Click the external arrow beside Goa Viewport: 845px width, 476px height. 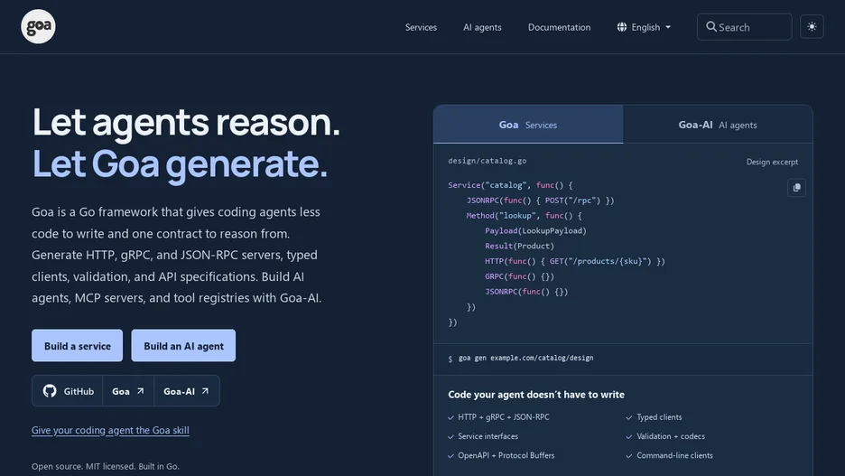tap(141, 391)
